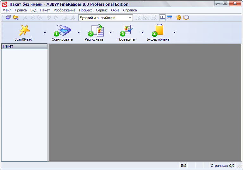Open the Справка menu
Screen dimensions: 243x170
coord(130,10)
